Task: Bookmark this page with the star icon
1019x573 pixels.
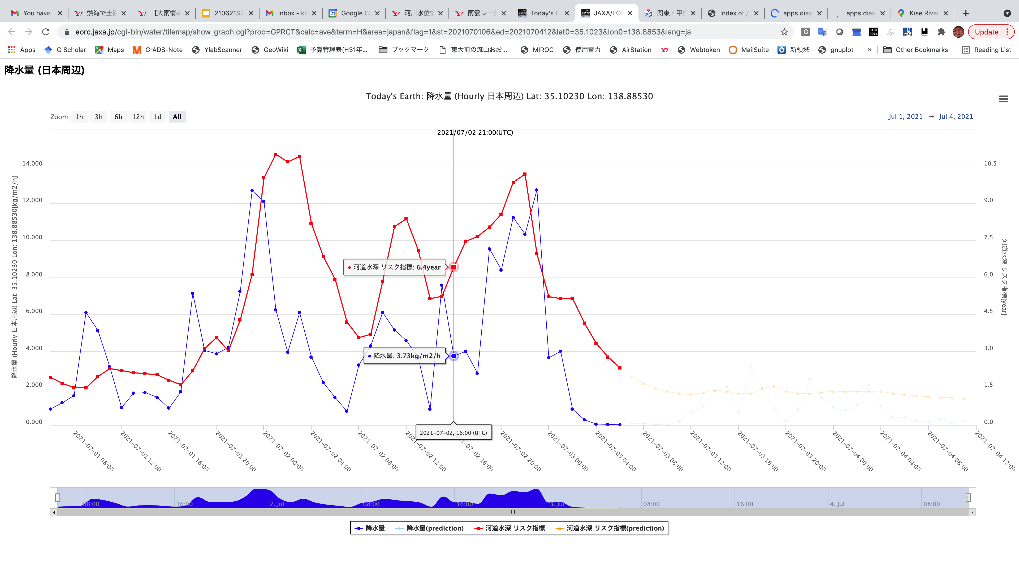Action: pos(784,32)
